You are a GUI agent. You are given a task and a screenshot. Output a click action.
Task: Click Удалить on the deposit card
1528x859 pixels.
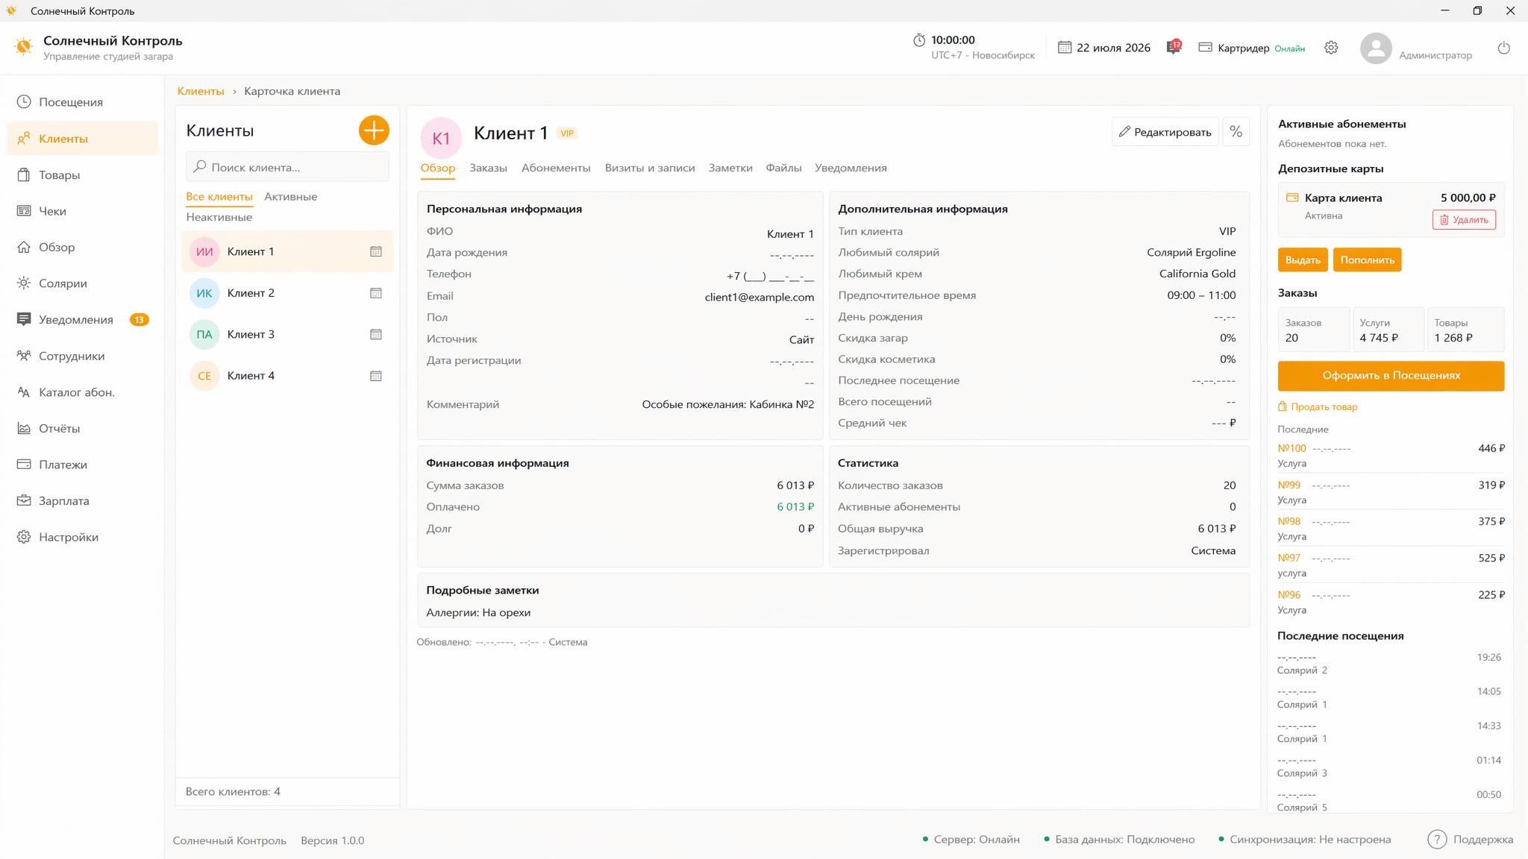coord(1464,220)
